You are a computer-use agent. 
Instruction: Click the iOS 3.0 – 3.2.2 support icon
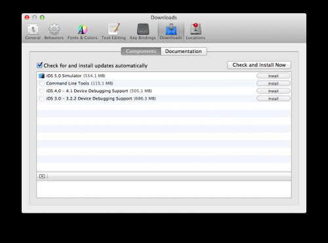click(41, 98)
